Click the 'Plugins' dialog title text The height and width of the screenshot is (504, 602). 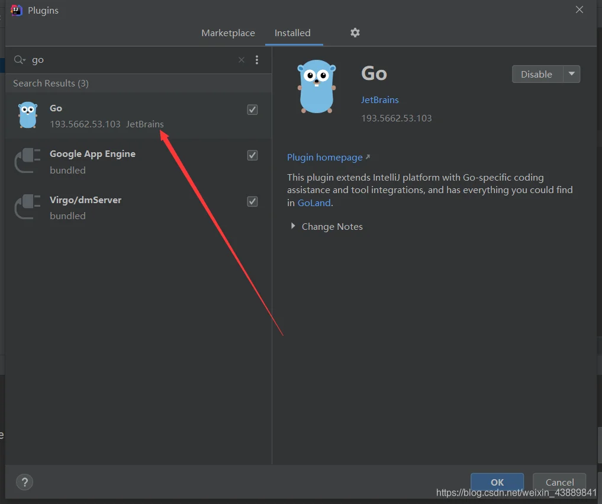coord(43,11)
